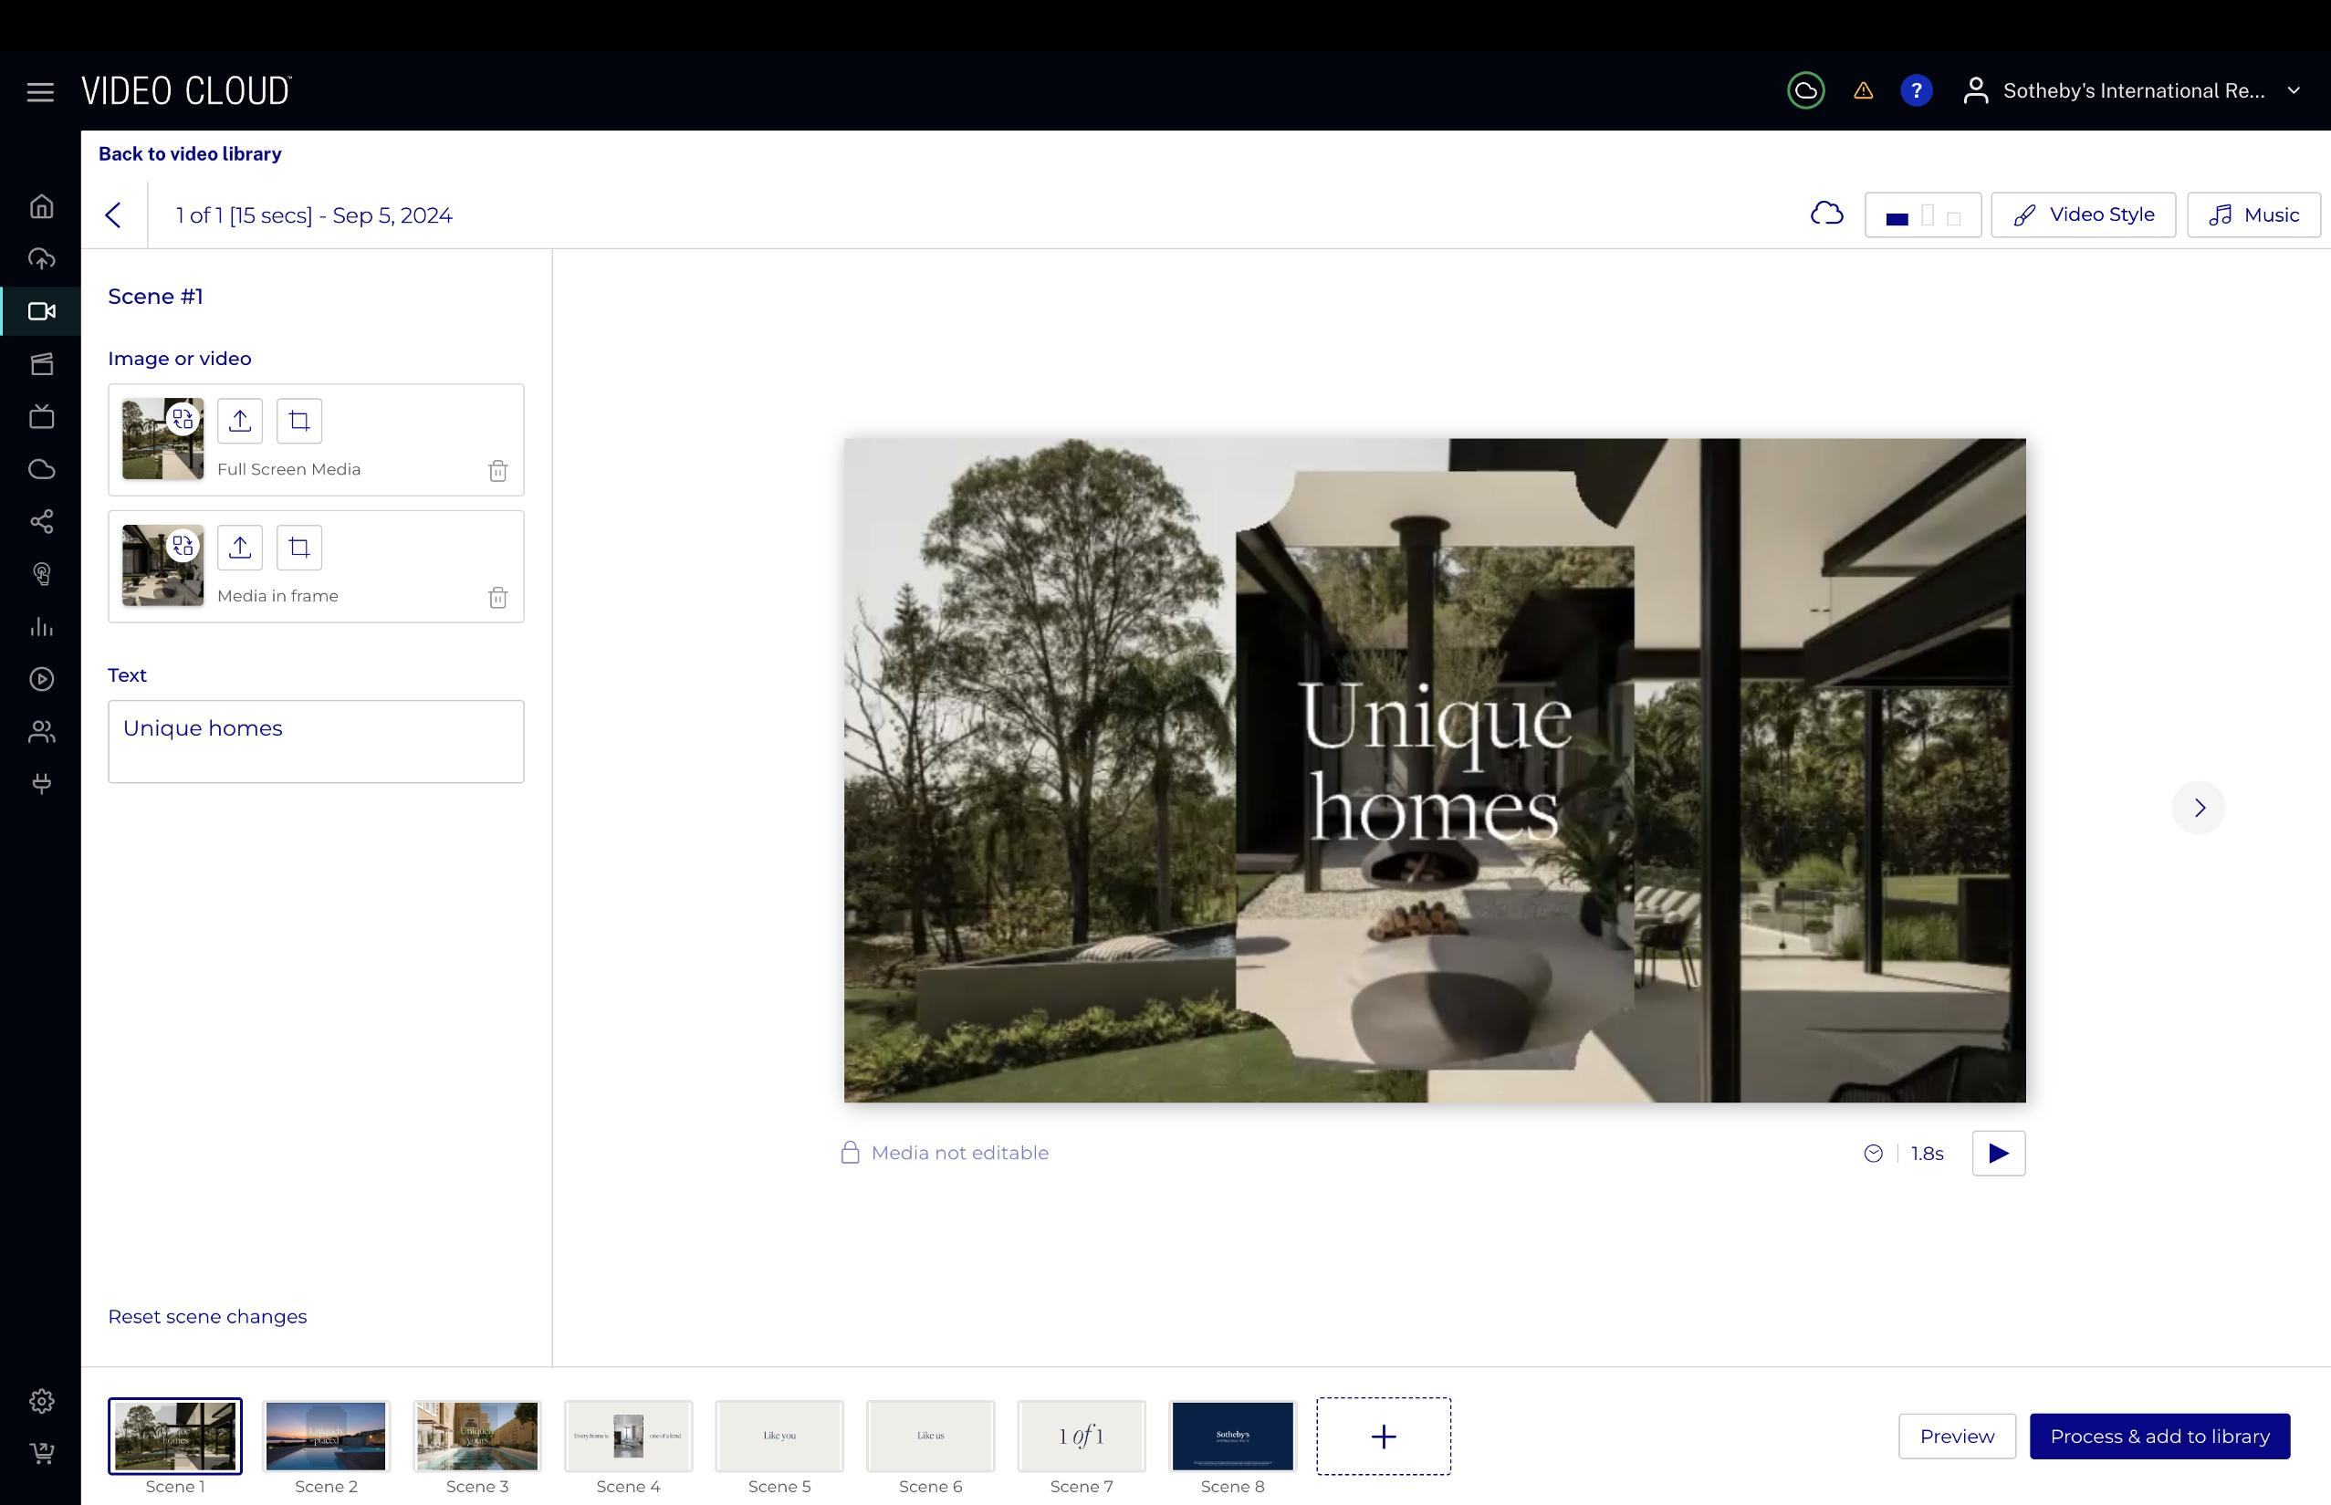Open the Video Style menu
The width and height of the screenshot is (2331, 1505).
tap(2083, 215)
